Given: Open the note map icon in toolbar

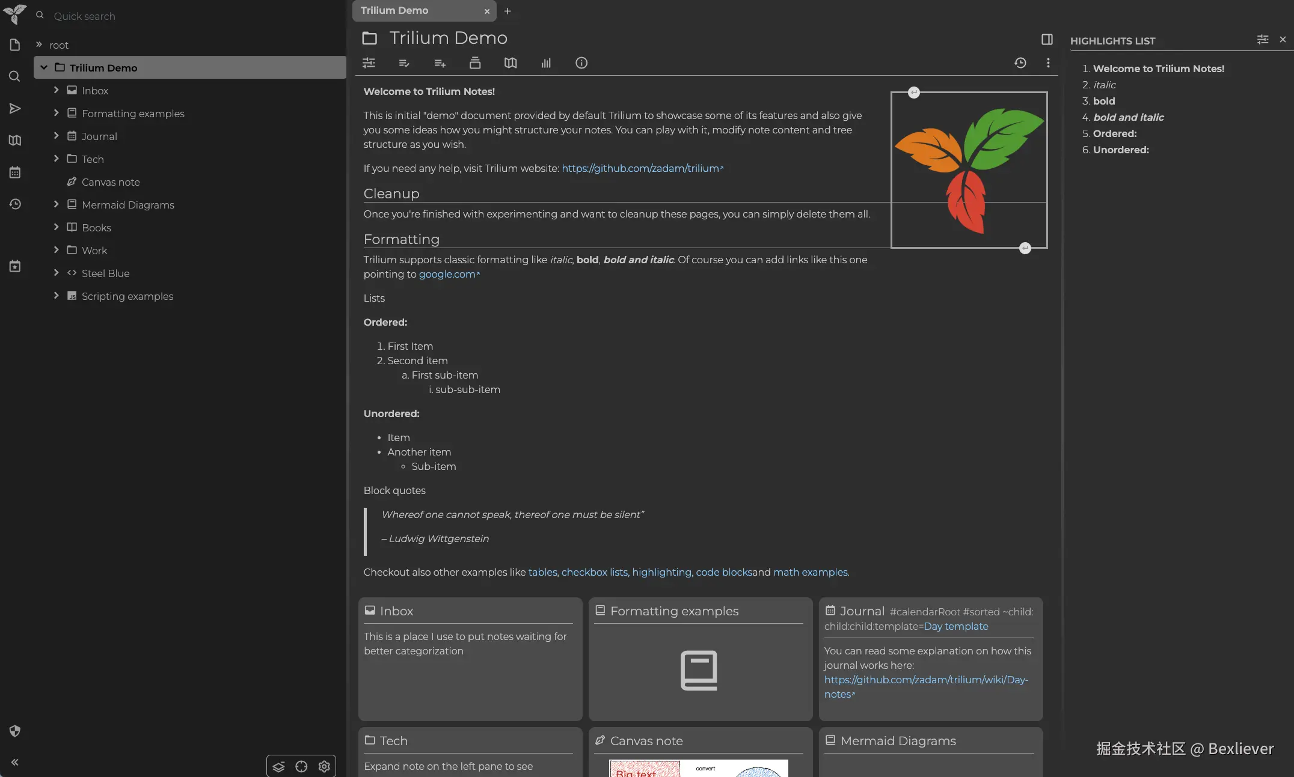Looking at the screenshot, I should (511, 63).
